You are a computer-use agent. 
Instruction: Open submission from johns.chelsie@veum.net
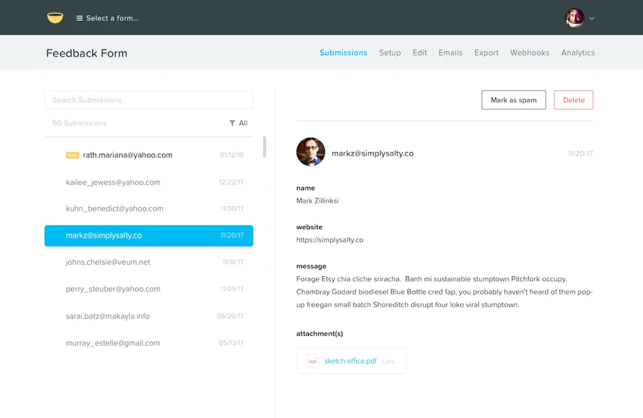tap(108, 262)
